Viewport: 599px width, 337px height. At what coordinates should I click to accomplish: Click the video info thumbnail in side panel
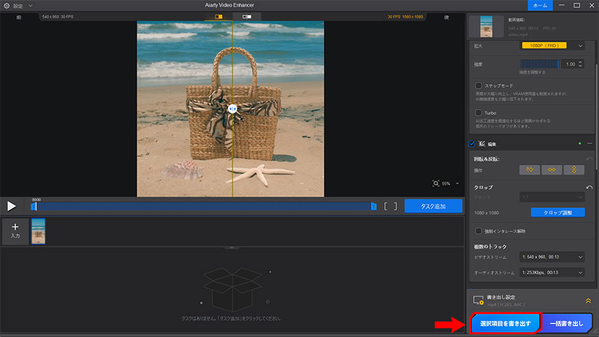[x=487, y=26]
